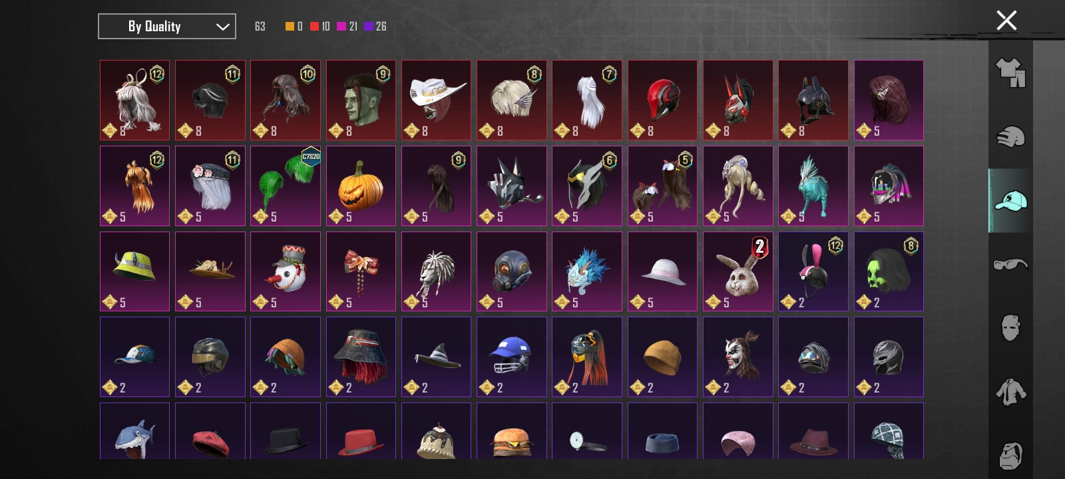Select the pumpkin head item
The width and height of the screenshot is (1065, 479).
click(x=361, y=186)
